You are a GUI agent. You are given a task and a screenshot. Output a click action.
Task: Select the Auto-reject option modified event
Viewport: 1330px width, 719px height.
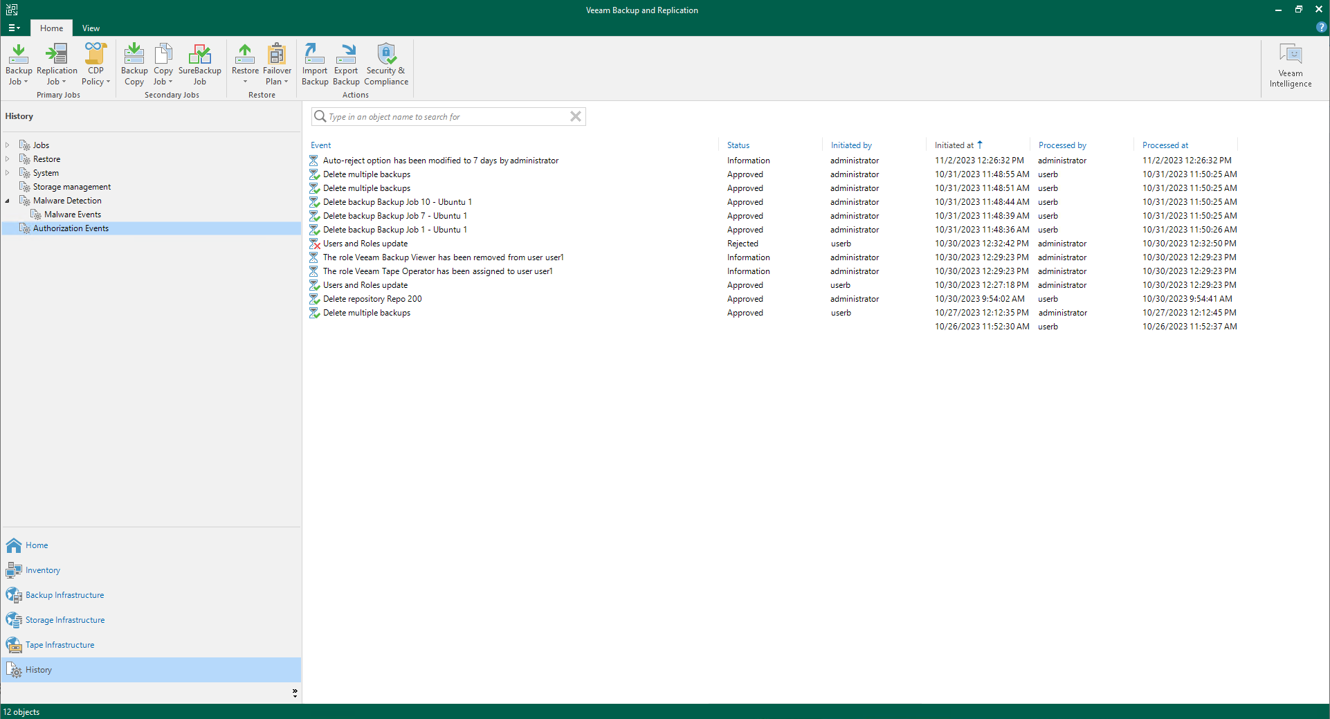click(441, 161)
